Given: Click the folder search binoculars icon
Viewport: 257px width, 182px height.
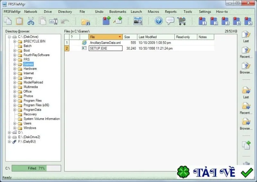Looking at the screenshot, I should 85,21.
